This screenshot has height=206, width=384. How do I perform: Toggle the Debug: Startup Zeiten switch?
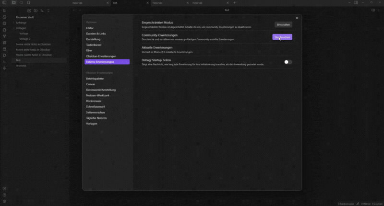288,62
